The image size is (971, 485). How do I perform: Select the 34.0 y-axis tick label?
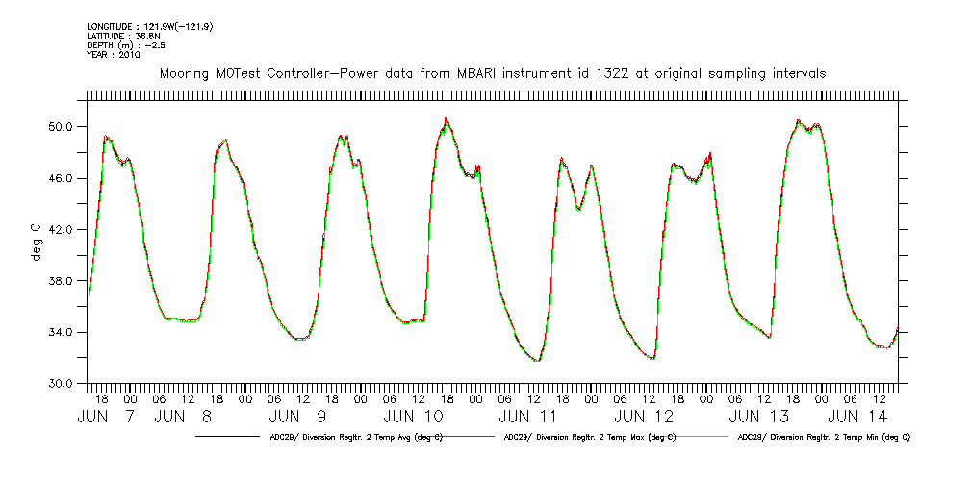point(62,333)
